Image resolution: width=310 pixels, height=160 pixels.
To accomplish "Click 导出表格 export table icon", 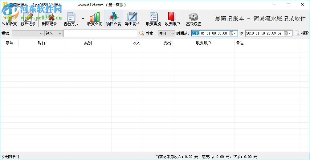I will pyautogui.click(x=132, y=19).
